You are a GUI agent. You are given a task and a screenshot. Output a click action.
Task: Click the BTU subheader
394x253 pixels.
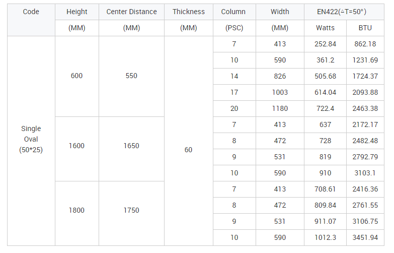click(x=365, y=28)
